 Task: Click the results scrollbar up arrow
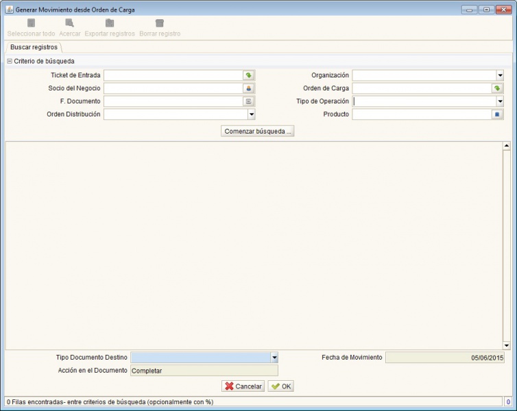(507, 145)
